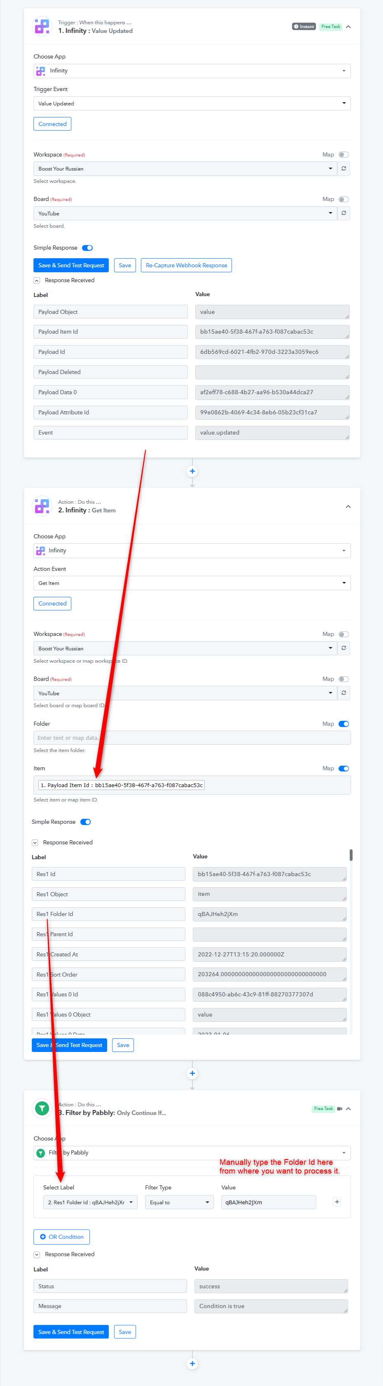This screenshot has height=1386, width=383.
Task: Add another filter condition with the plus icon
Action: click(x=337, y=1202)
